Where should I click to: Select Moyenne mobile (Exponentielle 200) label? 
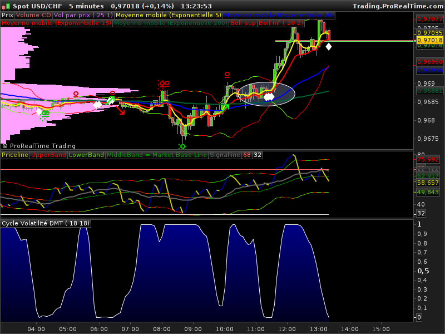pos(171,23)
